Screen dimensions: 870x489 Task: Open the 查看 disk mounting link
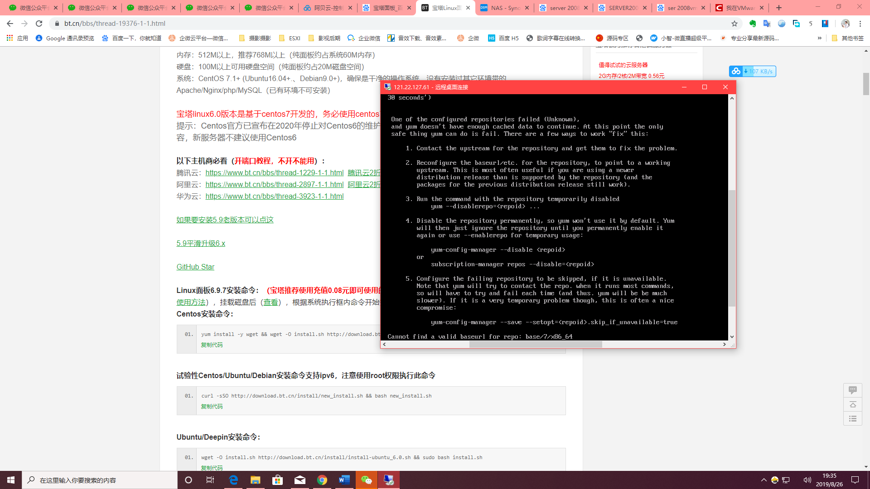[x=271, y=302]
